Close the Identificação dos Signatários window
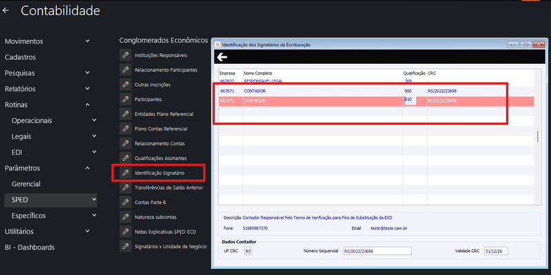The image size is (551, 275). [539, 45]
